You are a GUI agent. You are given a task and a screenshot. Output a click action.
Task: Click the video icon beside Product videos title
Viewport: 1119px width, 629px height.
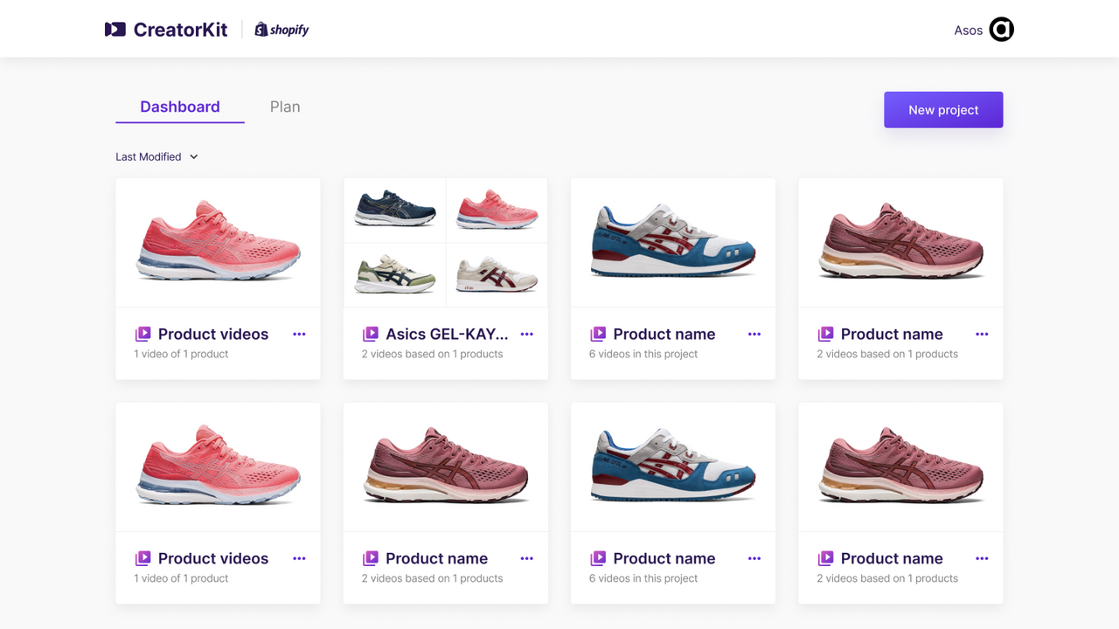tap(144, 334)
